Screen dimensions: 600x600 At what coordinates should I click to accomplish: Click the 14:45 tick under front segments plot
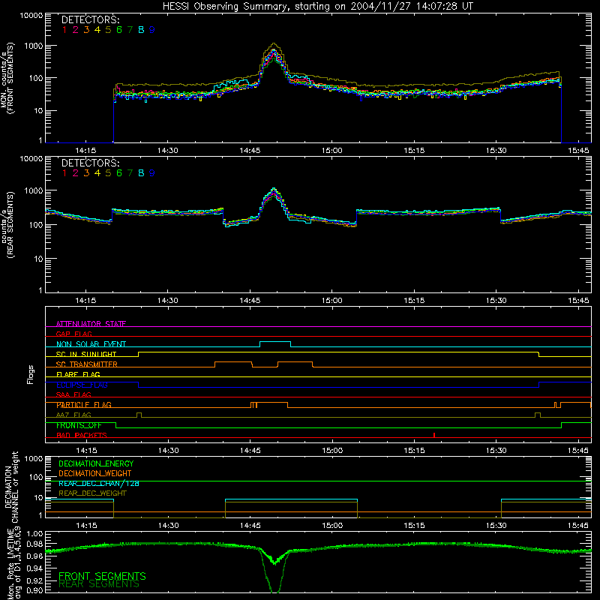(250, 151)
